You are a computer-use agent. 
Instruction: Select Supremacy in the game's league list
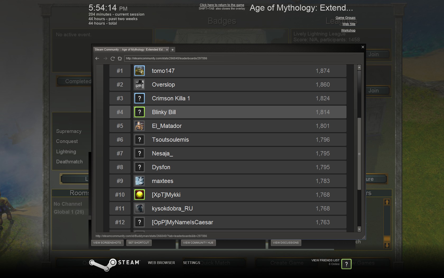coord(69,131)
